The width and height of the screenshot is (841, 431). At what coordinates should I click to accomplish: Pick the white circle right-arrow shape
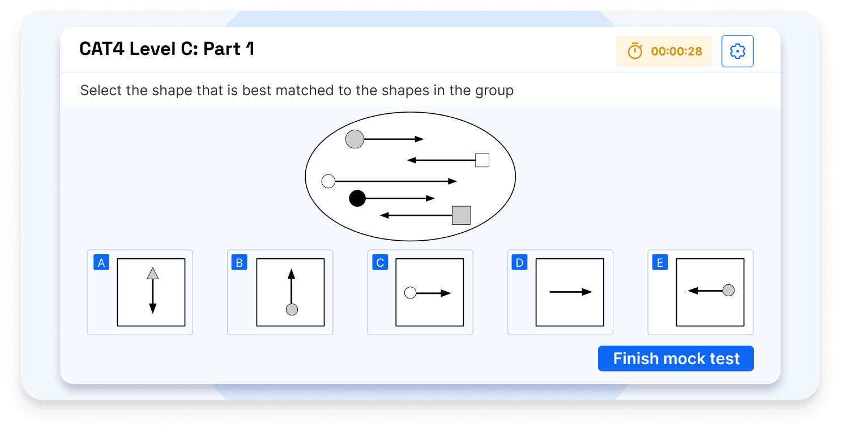[429, 292]
